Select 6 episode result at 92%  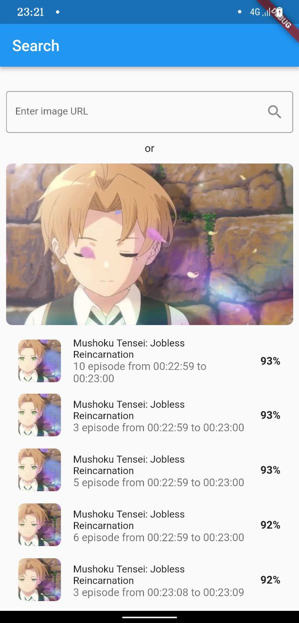(149, 525)
